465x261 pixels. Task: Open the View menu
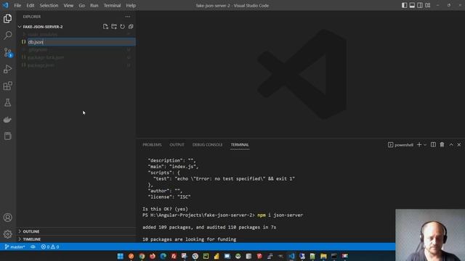[x=68, y=5]
